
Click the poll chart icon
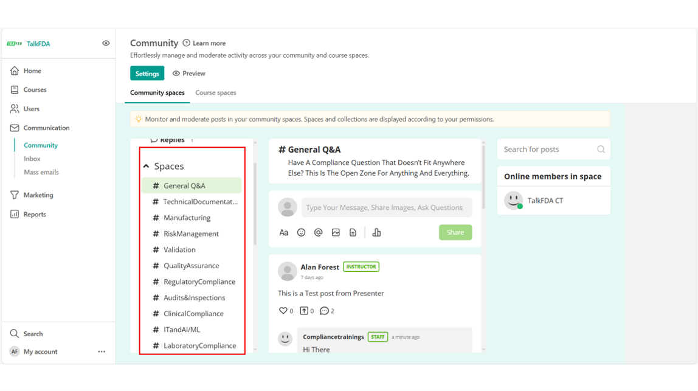[x=376, y=232]
